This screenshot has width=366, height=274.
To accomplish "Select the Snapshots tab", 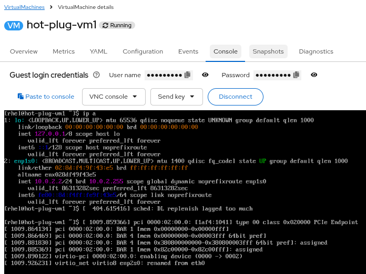I will [268, 51].
